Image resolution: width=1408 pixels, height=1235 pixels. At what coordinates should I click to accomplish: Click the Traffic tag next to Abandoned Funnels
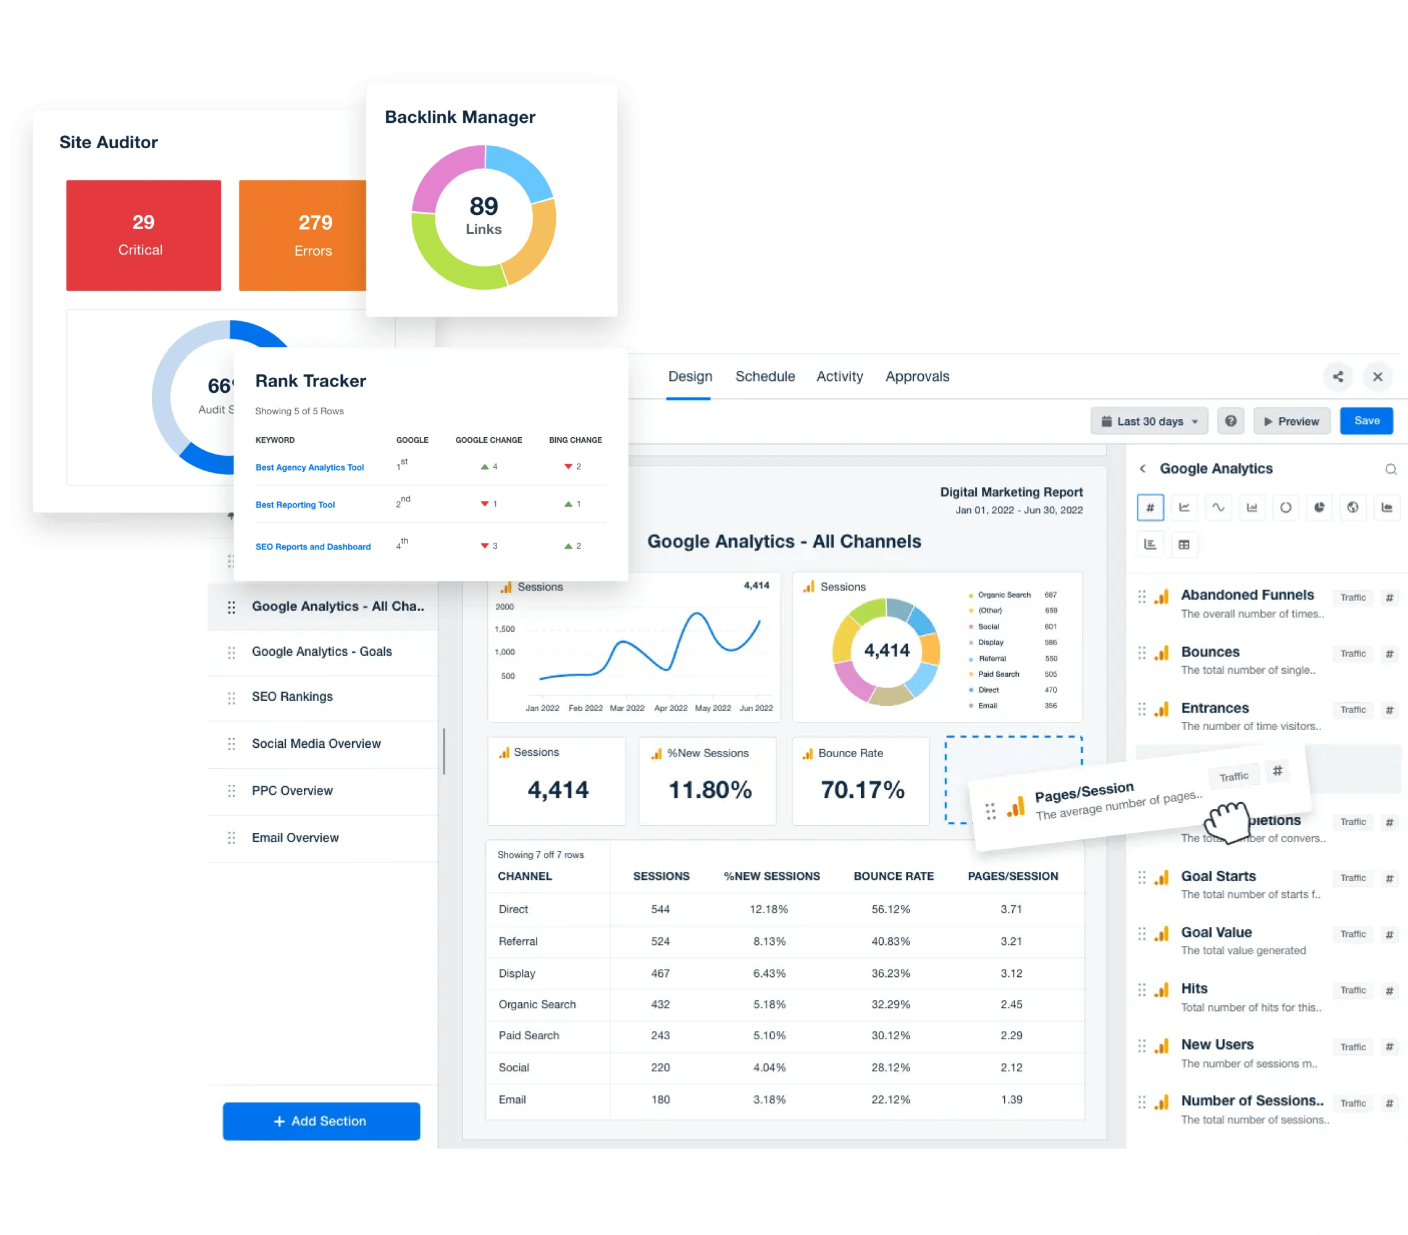(1353, 598)
